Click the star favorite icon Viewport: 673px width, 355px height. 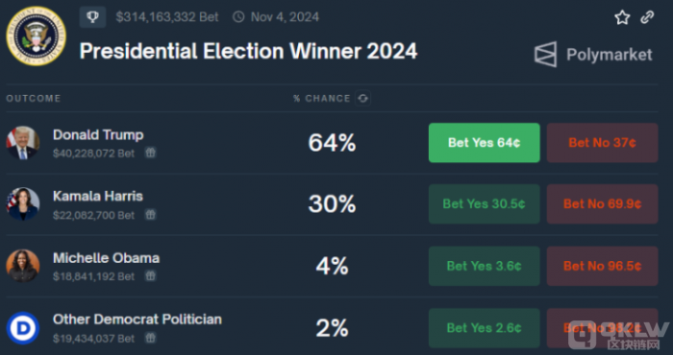622,17
